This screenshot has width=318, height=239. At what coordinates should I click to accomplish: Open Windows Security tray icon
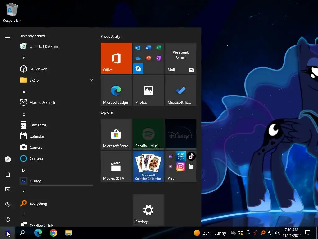tap(241, 233)
